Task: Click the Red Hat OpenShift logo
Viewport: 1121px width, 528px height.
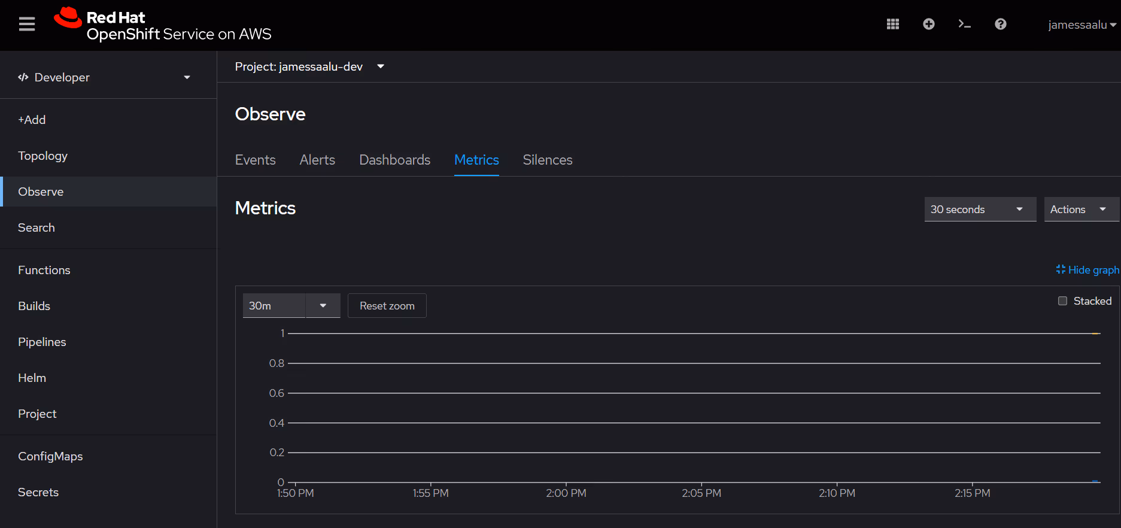Action: coord(163,25)
